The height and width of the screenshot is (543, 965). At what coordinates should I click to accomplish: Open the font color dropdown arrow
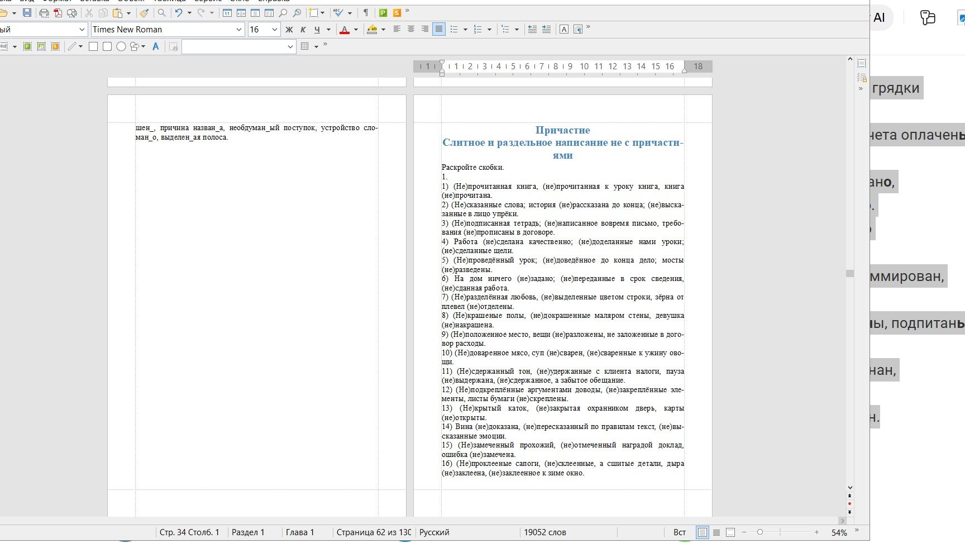(356, 29)
